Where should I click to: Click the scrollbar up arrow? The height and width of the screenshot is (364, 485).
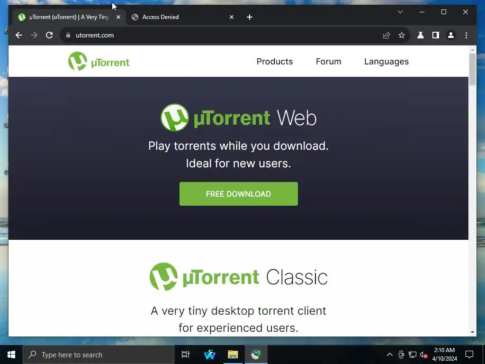(x=472, y=49)
